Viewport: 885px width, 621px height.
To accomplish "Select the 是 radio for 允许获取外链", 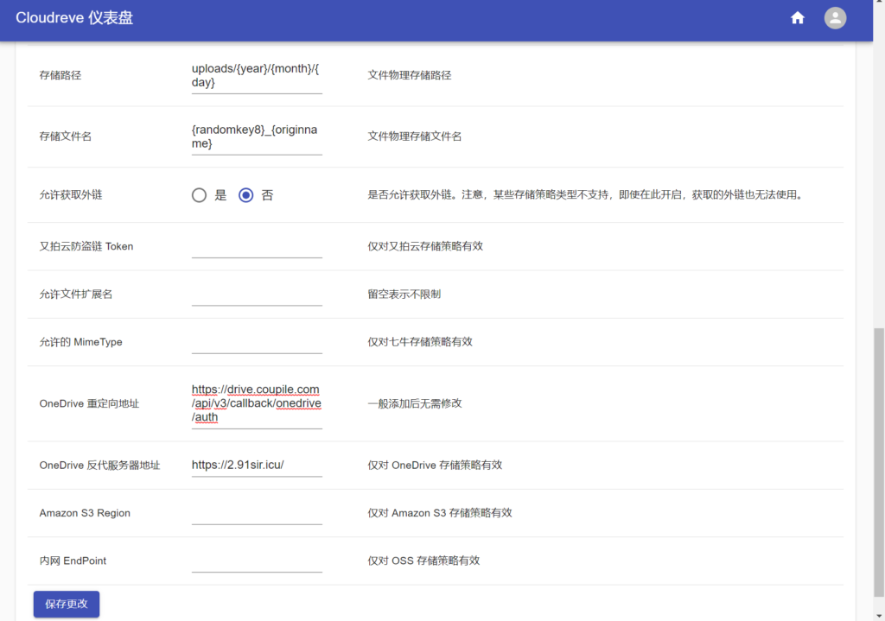I will tap(199, 195).
